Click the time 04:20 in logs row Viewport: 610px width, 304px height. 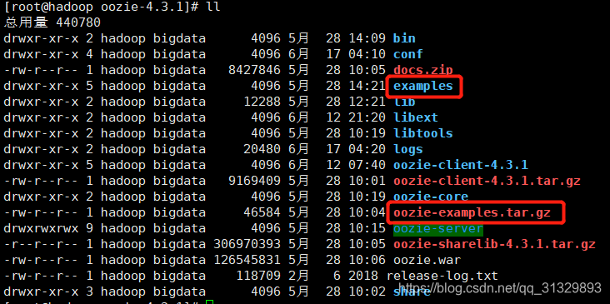pos(367,149)
